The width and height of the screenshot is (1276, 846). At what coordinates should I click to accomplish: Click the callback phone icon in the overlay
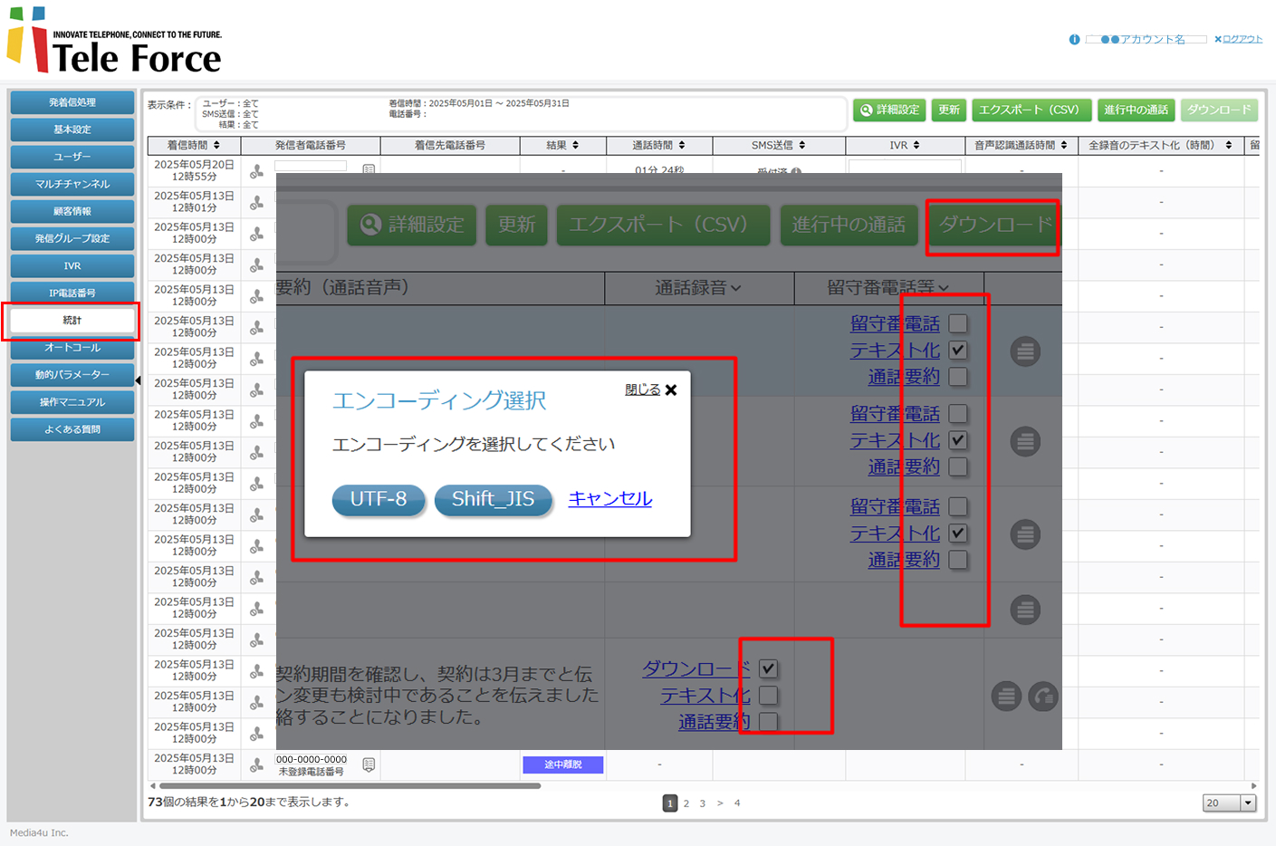(x=1043, y=696)
